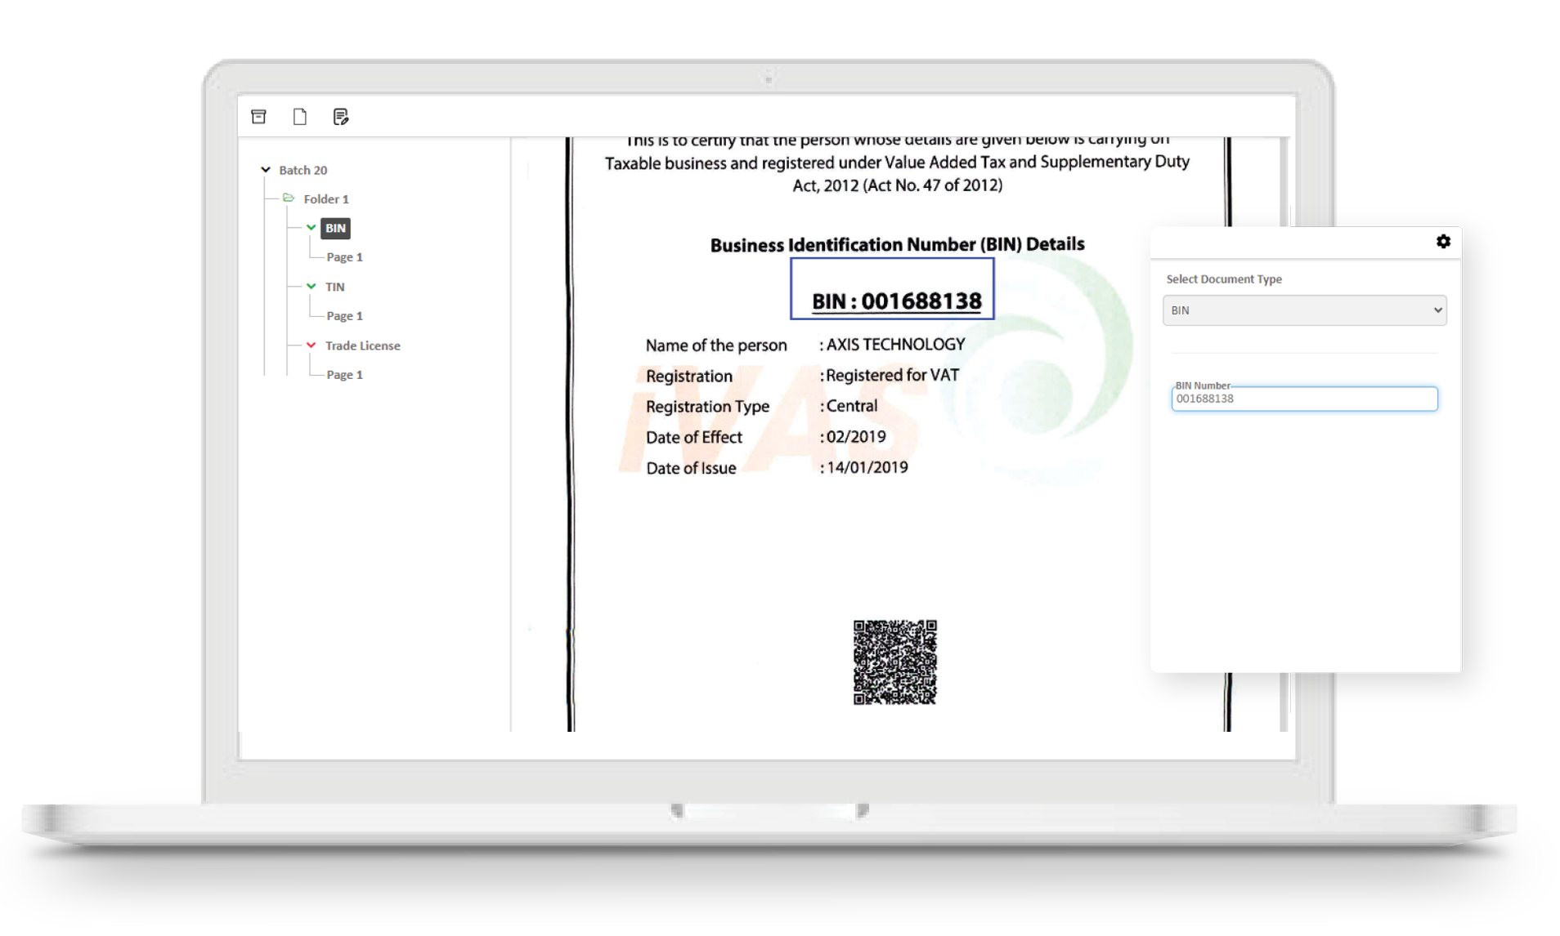
Task: Open settings via the gear icon
Action: pyautogui.click(x=1443, y=242)
